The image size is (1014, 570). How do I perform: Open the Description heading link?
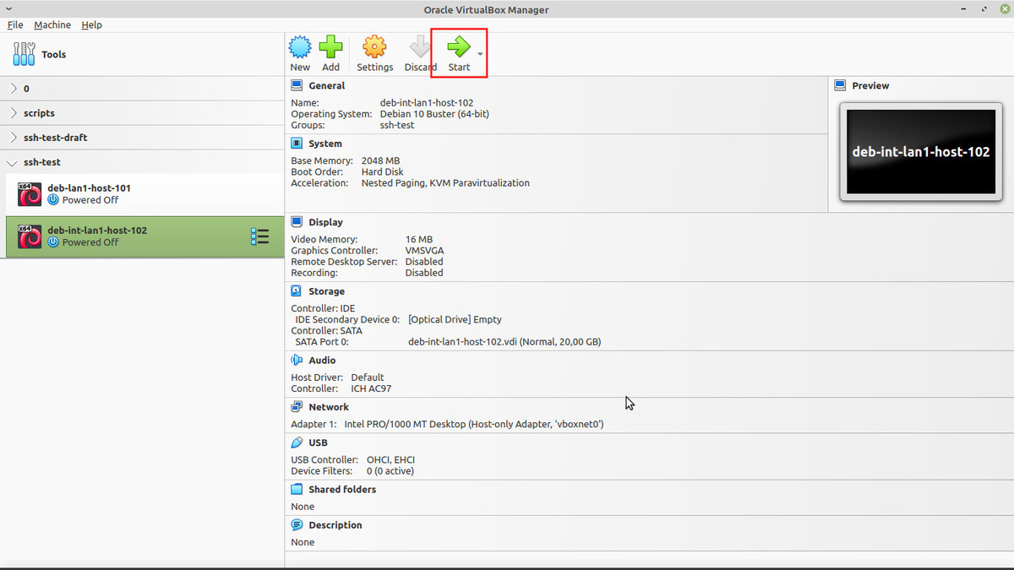[x=335, y=524]
